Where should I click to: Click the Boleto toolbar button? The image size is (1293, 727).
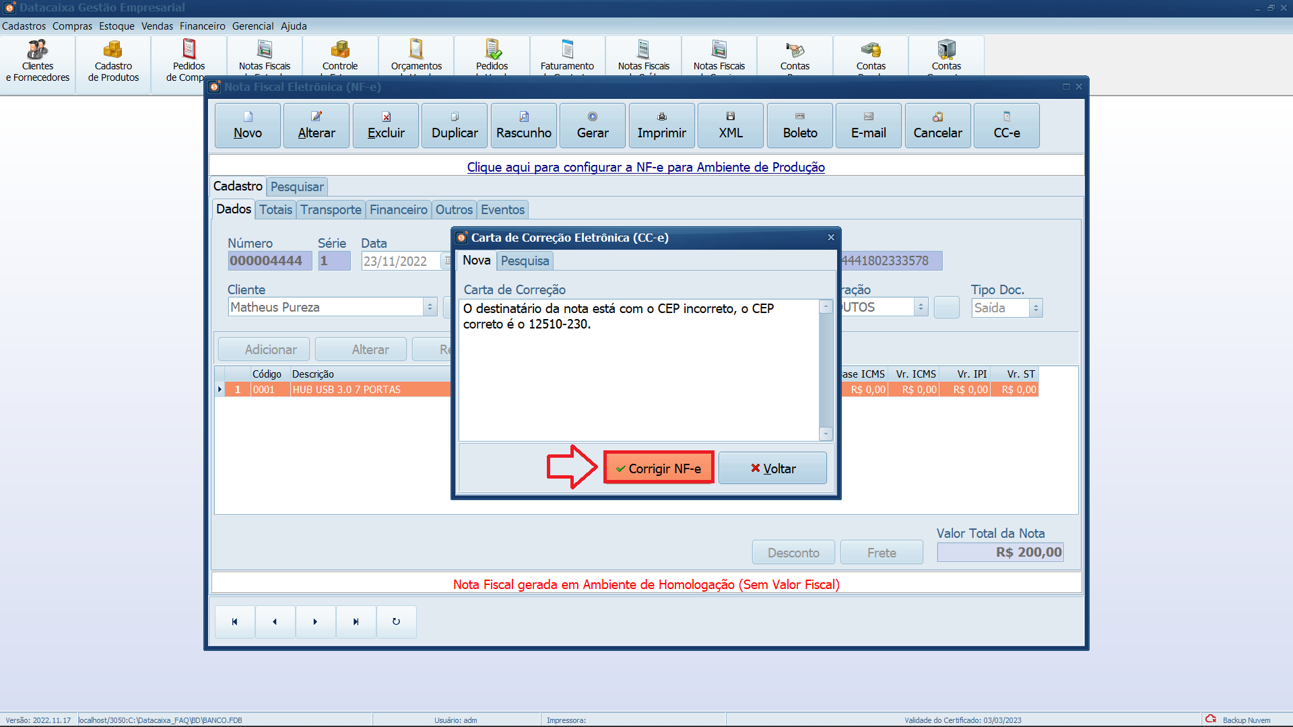[x=800, y=125]
